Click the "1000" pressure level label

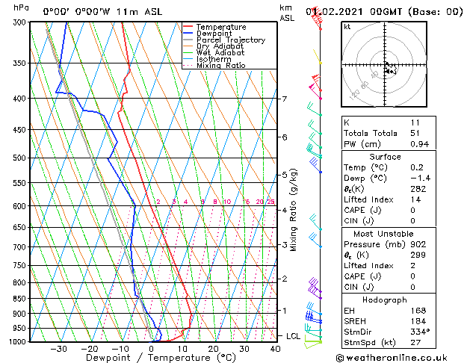[x=19, y=342]
